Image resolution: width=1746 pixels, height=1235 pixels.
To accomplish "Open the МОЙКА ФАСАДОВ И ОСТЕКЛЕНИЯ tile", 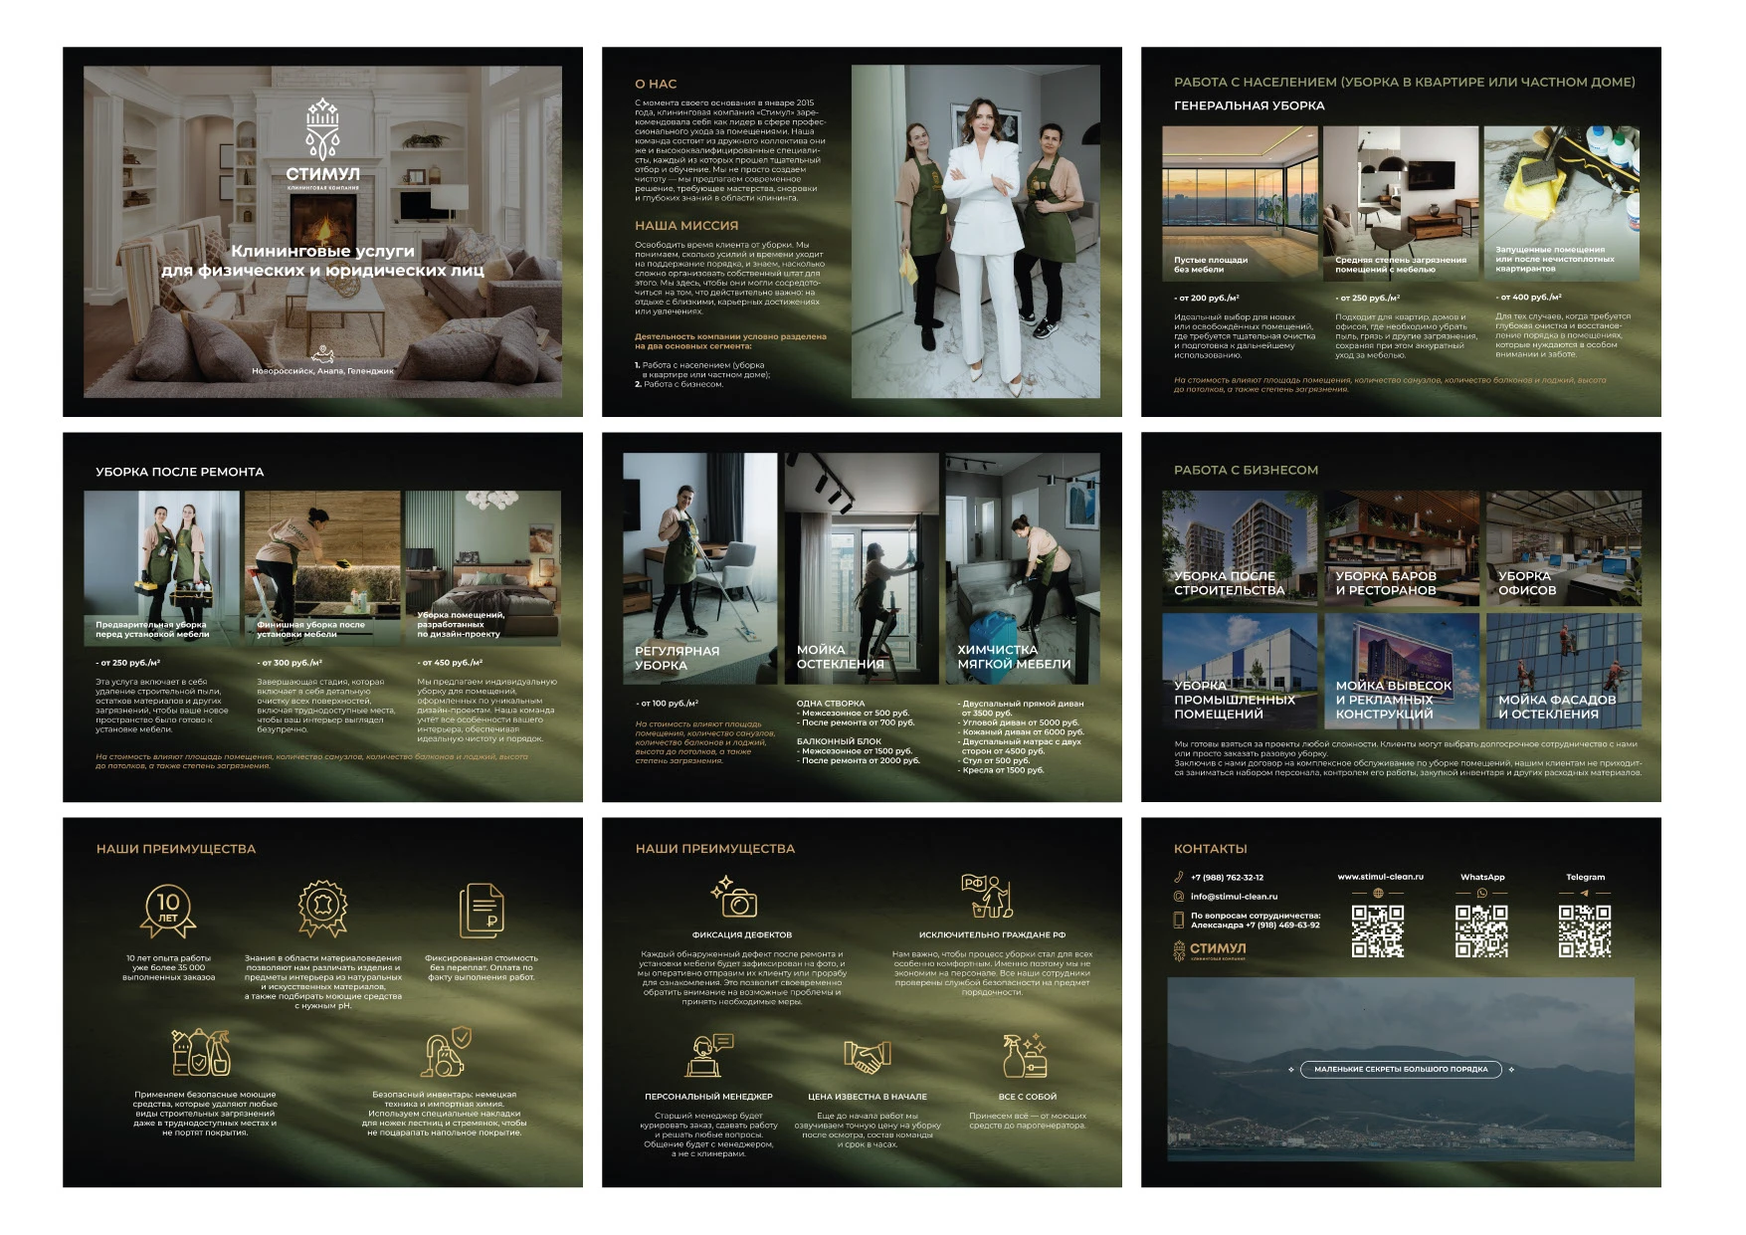I will click(1562, 671).
